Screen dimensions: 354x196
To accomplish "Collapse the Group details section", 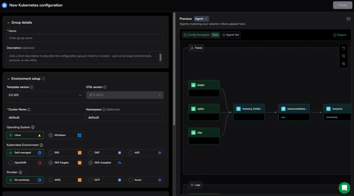I will click(8, 22).
